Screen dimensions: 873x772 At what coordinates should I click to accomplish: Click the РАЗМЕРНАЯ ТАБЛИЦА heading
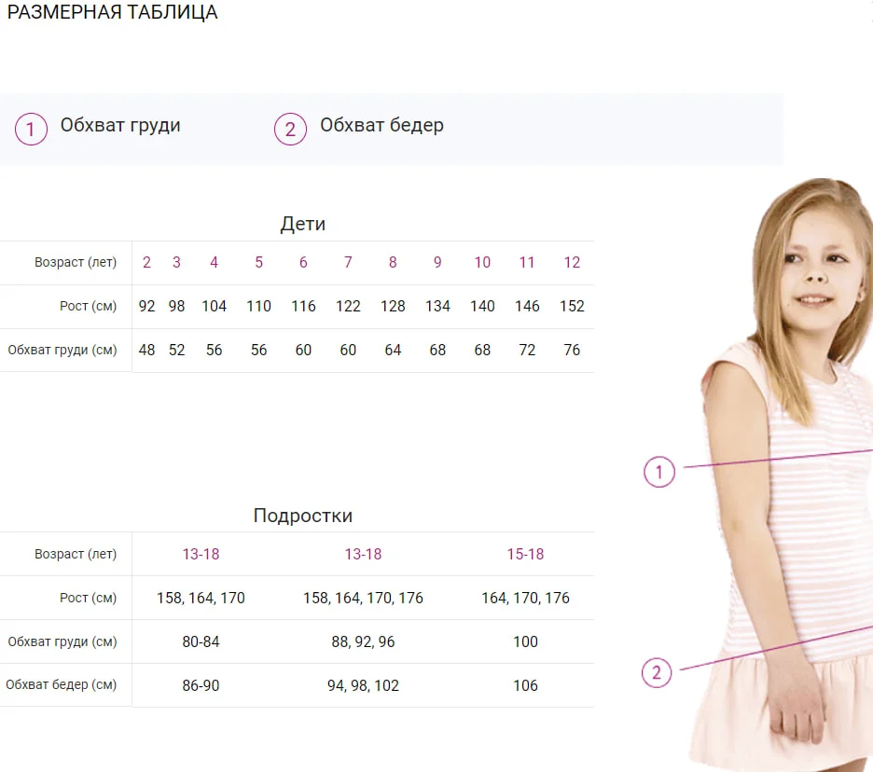pos(112,12)
